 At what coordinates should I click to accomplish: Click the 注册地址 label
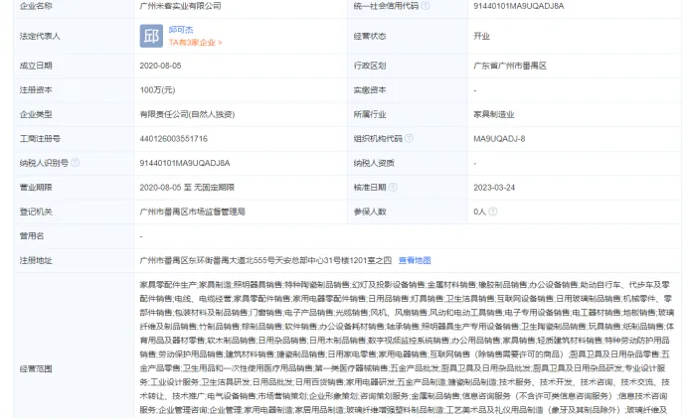click(36, 260)
